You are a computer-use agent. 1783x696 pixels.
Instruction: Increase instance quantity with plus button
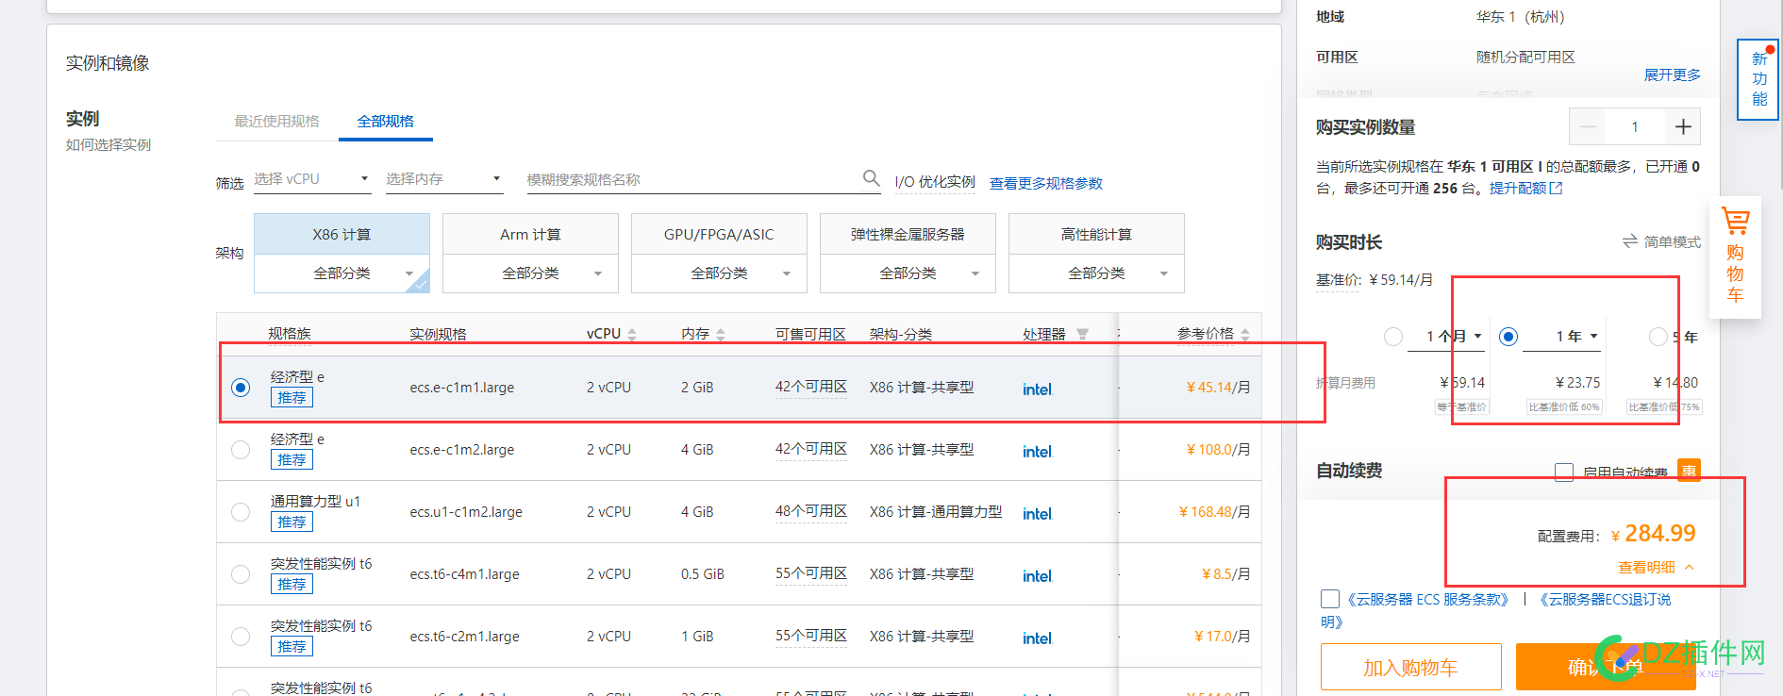click(1683, 126)
